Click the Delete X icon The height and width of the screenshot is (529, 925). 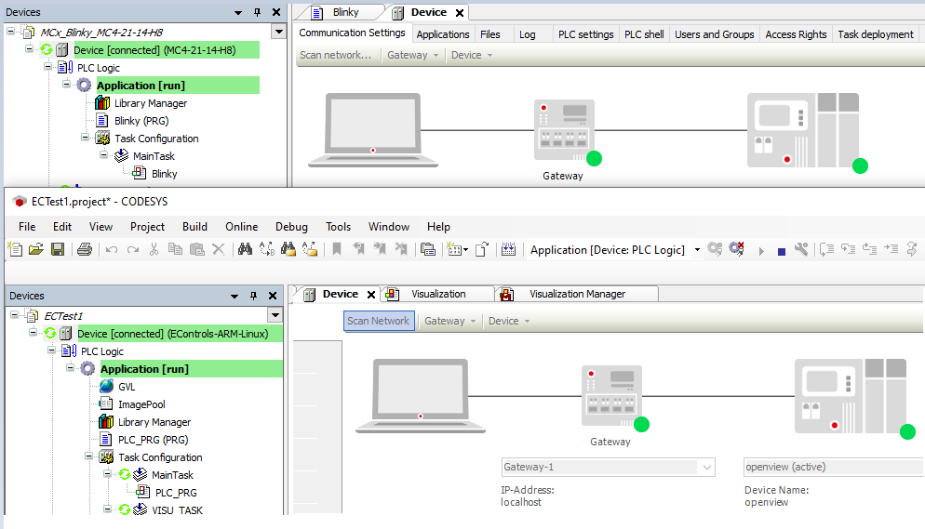(x=219, y=249)
